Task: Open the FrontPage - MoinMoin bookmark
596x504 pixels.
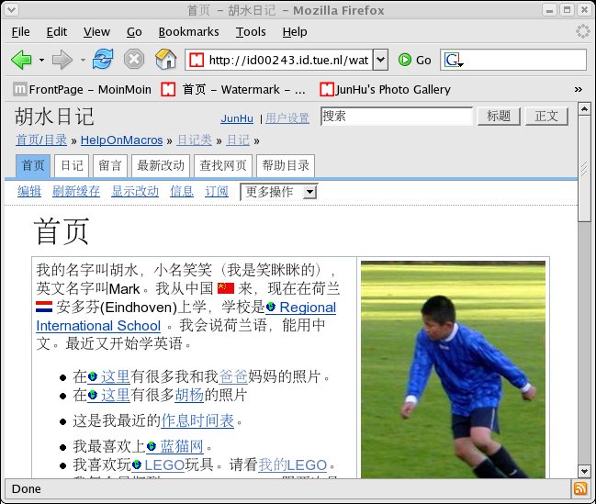Action: [x=83, y=89]
